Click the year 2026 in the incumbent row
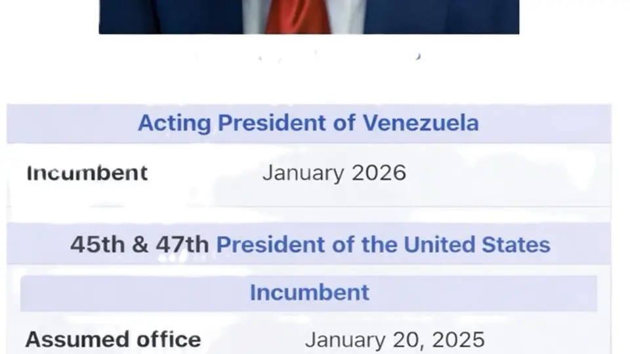630x354 pixels. point(379,173)
